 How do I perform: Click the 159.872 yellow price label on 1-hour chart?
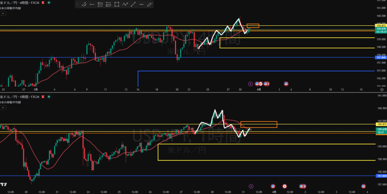(381, 124)
